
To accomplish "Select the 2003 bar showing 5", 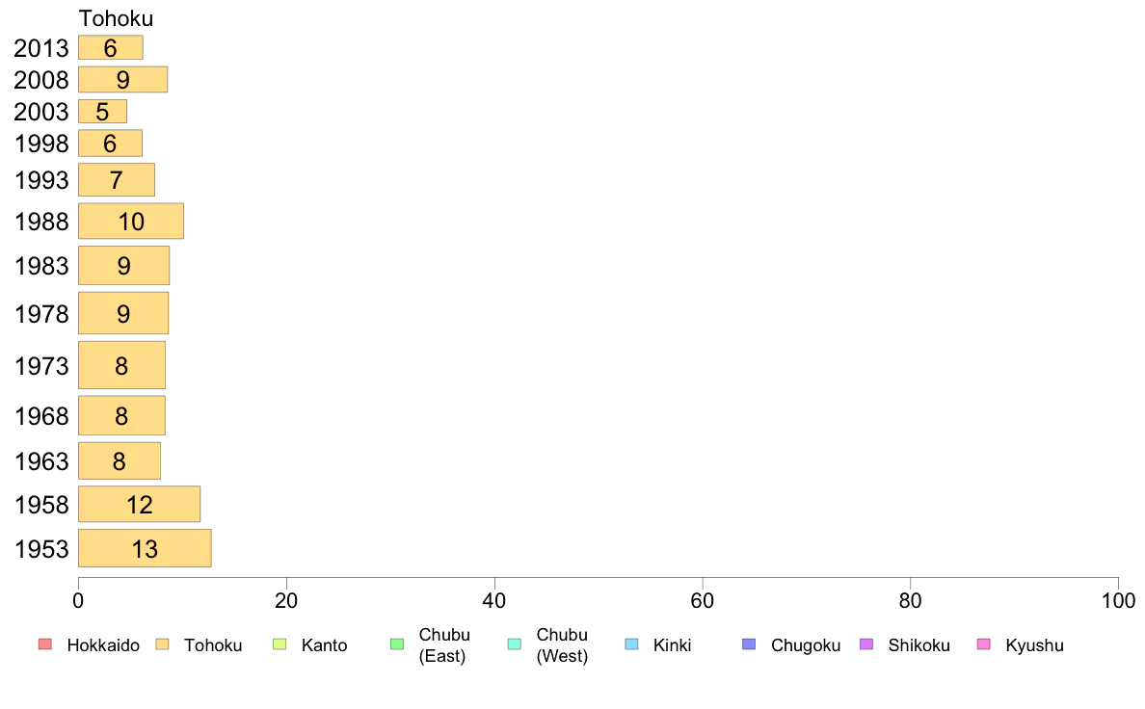I will point(102,112).
